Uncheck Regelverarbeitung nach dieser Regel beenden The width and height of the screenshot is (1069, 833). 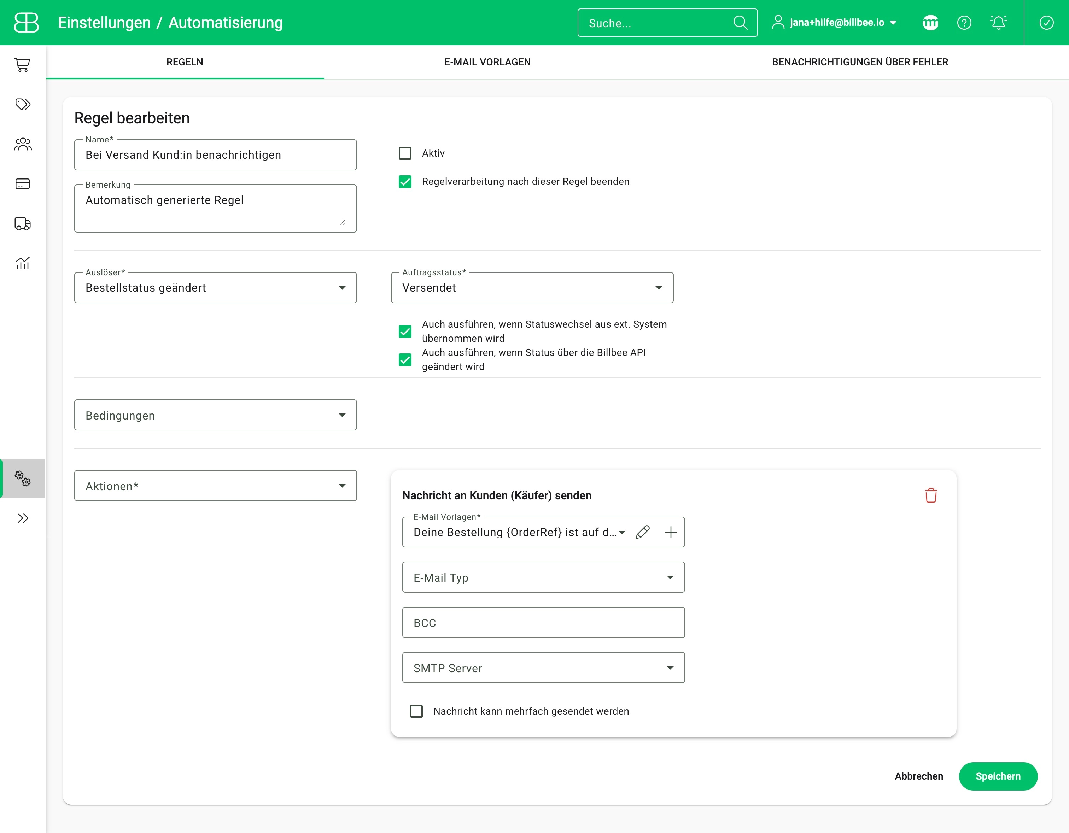click(405, 182)
